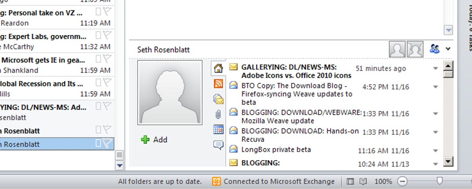Select the Personal take on VZ message

coord(57,18)
